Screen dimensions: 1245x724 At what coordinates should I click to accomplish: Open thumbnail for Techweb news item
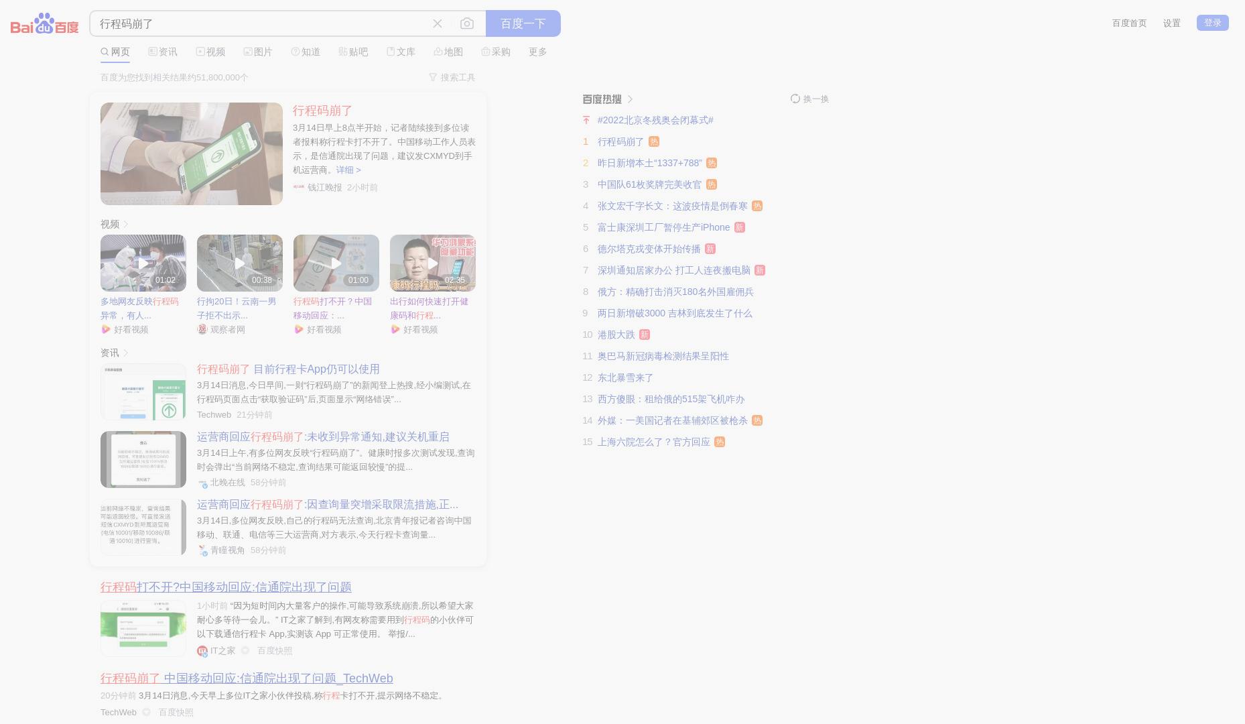point(143,392)
